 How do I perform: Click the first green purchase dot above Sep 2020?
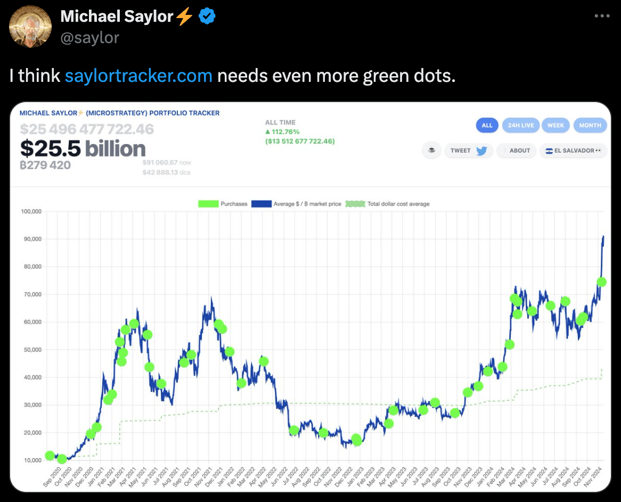click(x=50, y=456)
